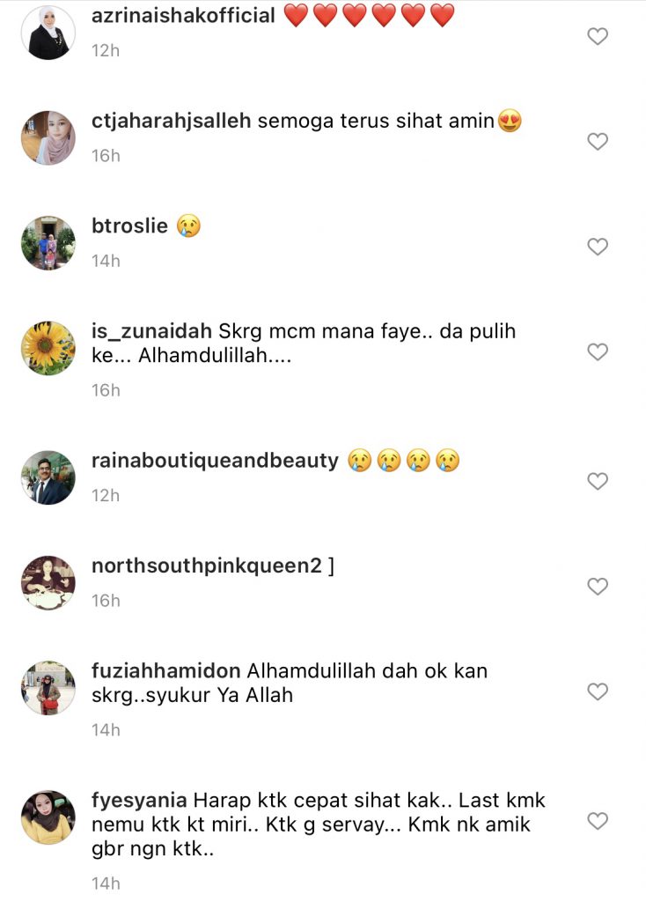Like northsouthpinkqueen2's comment
This screenshot has height=902, width=646.
[598, 586]
